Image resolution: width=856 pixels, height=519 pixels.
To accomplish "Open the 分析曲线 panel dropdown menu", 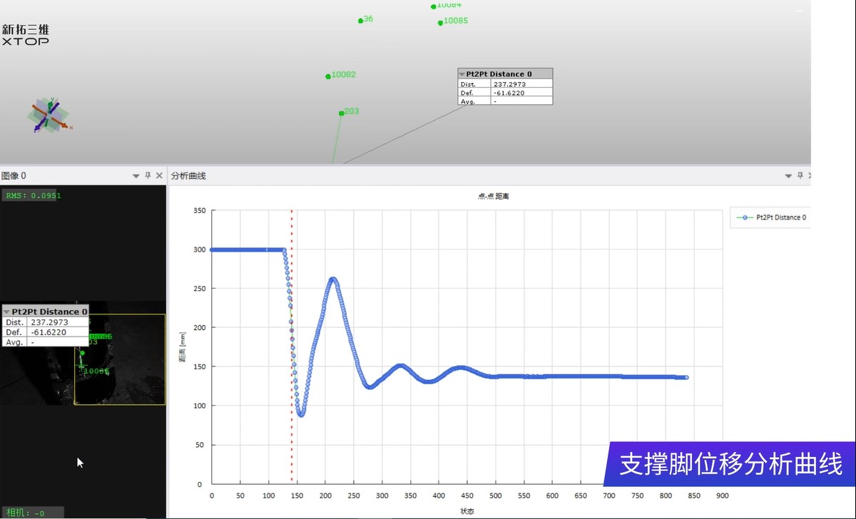I will (788, 175).
